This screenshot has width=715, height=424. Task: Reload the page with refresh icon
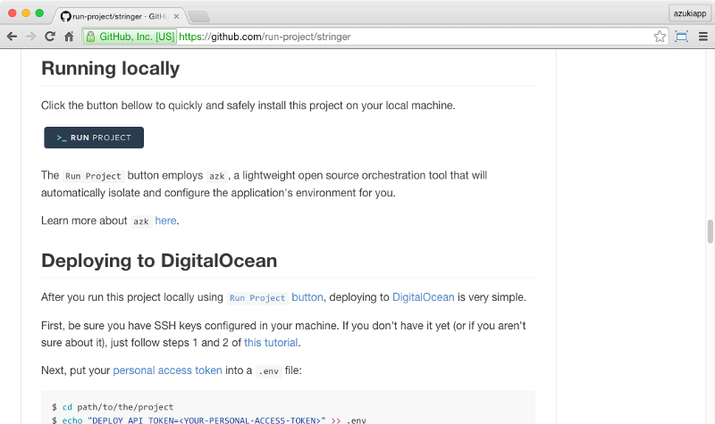50,37
